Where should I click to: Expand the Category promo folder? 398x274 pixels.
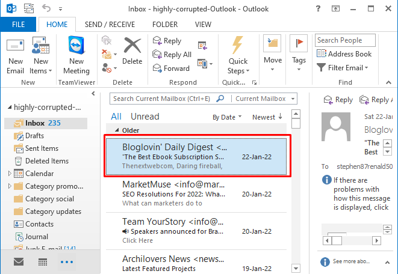(10, 186)
